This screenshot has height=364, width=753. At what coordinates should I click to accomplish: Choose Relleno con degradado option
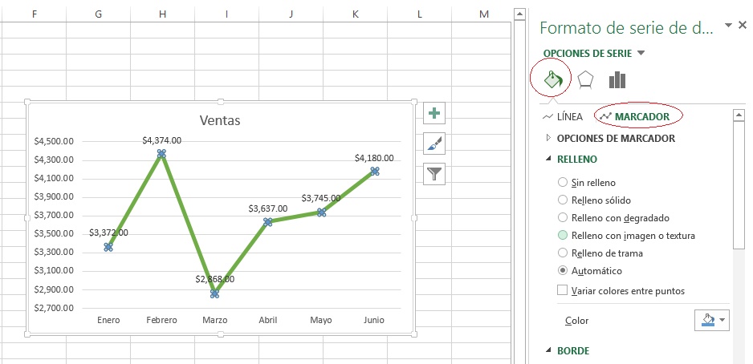coord(563,218)
